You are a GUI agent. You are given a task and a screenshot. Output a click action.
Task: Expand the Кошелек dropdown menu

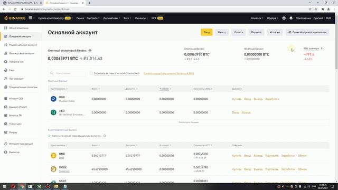[x=257, y=18]
